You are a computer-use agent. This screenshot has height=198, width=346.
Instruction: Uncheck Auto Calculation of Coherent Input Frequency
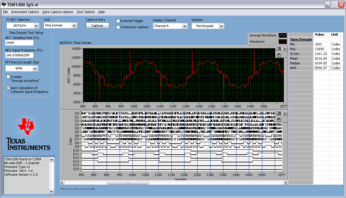pyautogui.click(x=8, y=88)
